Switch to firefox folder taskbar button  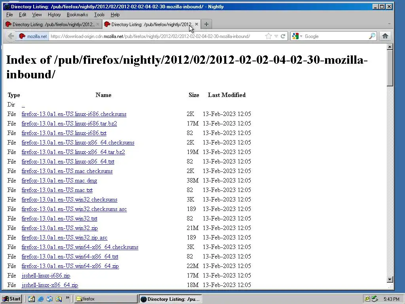(x=106, y=299)
